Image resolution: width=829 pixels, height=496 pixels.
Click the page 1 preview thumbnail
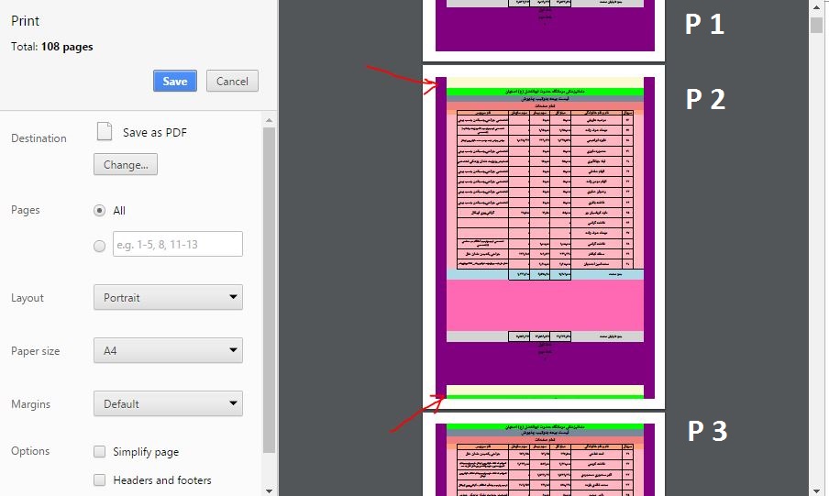(544, 30)
